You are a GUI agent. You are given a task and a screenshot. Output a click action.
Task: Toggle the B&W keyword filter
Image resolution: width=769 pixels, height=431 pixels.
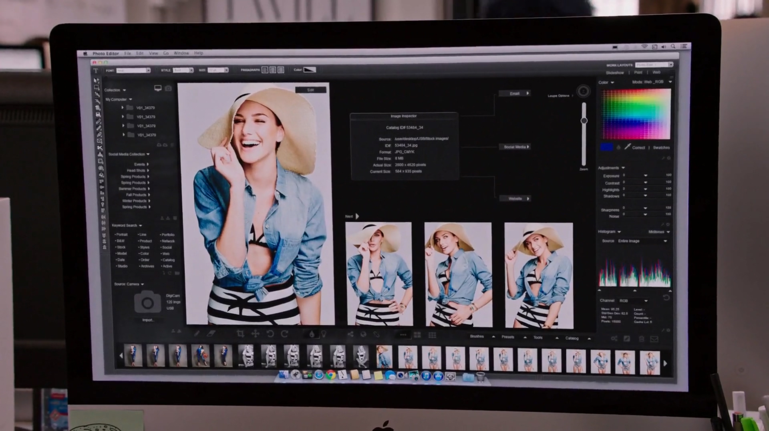(120, 241)
